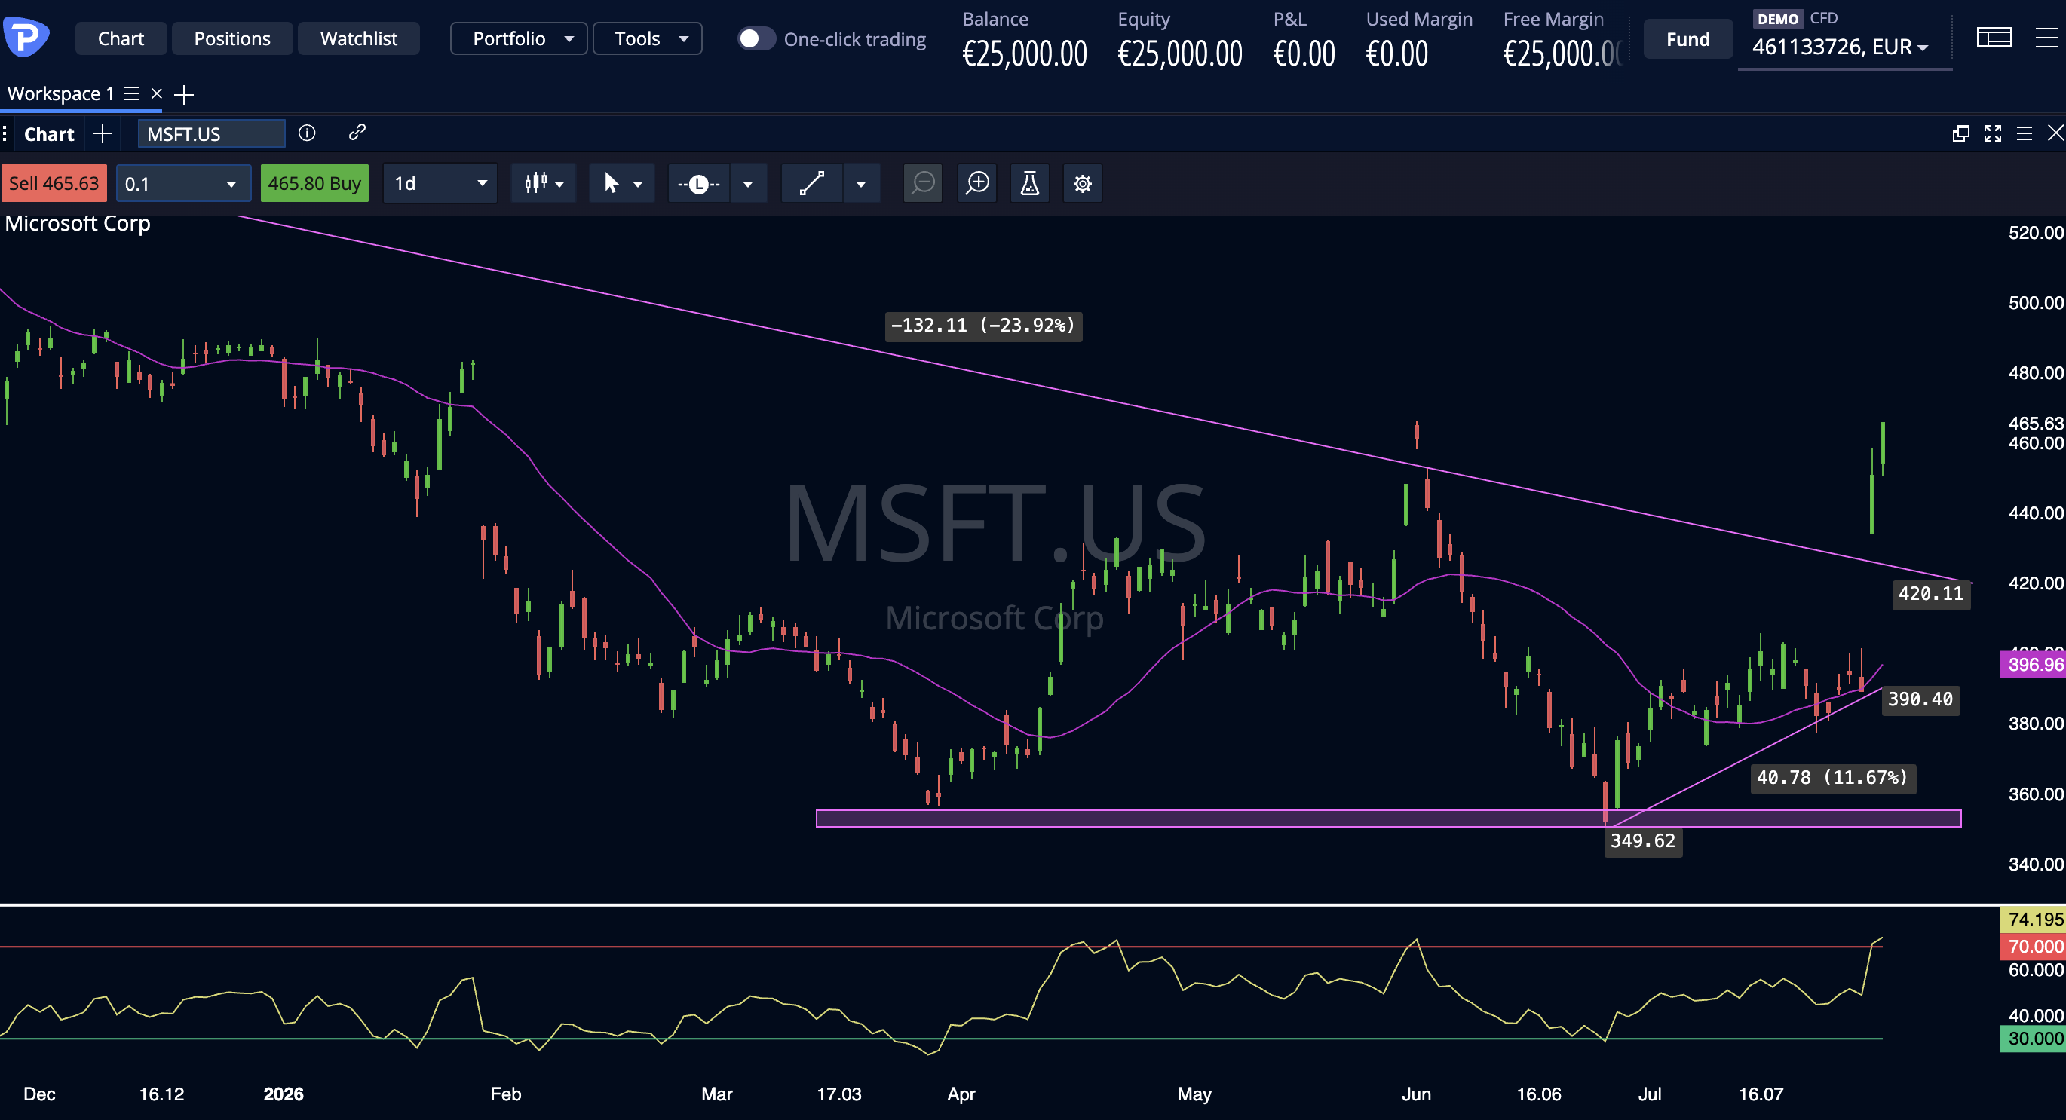2066x1120 pixels.
Task: Click the platform logo icon
Action: tap(26, 37)
